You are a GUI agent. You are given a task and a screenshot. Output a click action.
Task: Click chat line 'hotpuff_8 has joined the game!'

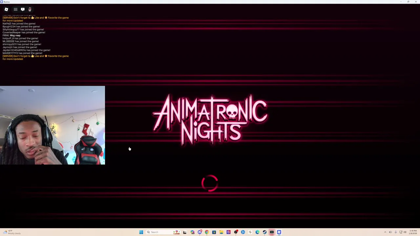(20, 38)
